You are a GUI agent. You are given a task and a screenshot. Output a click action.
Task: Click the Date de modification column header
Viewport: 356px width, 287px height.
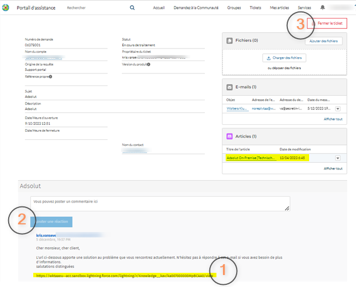[x=295, y=149]
